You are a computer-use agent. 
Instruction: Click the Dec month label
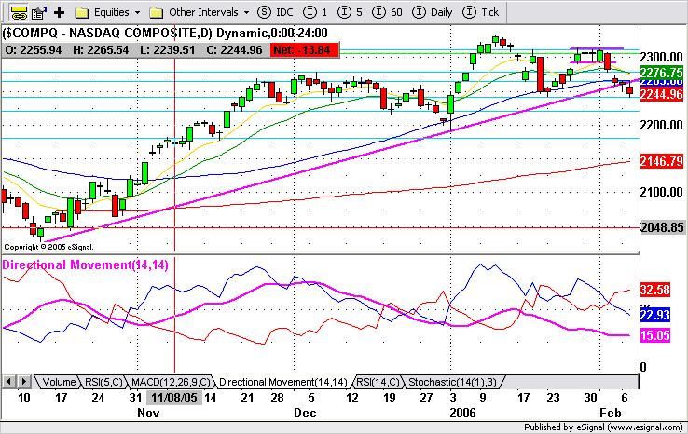pos(305,413)
